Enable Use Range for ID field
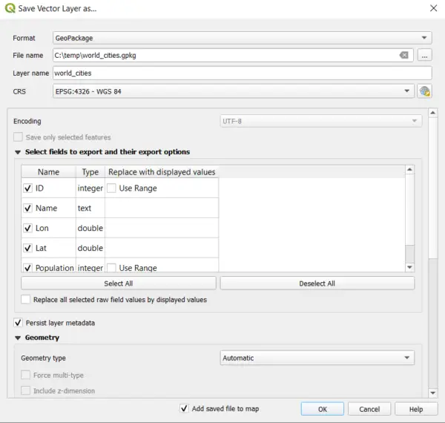Screen dimensions: 445x423 click(111, 188)
